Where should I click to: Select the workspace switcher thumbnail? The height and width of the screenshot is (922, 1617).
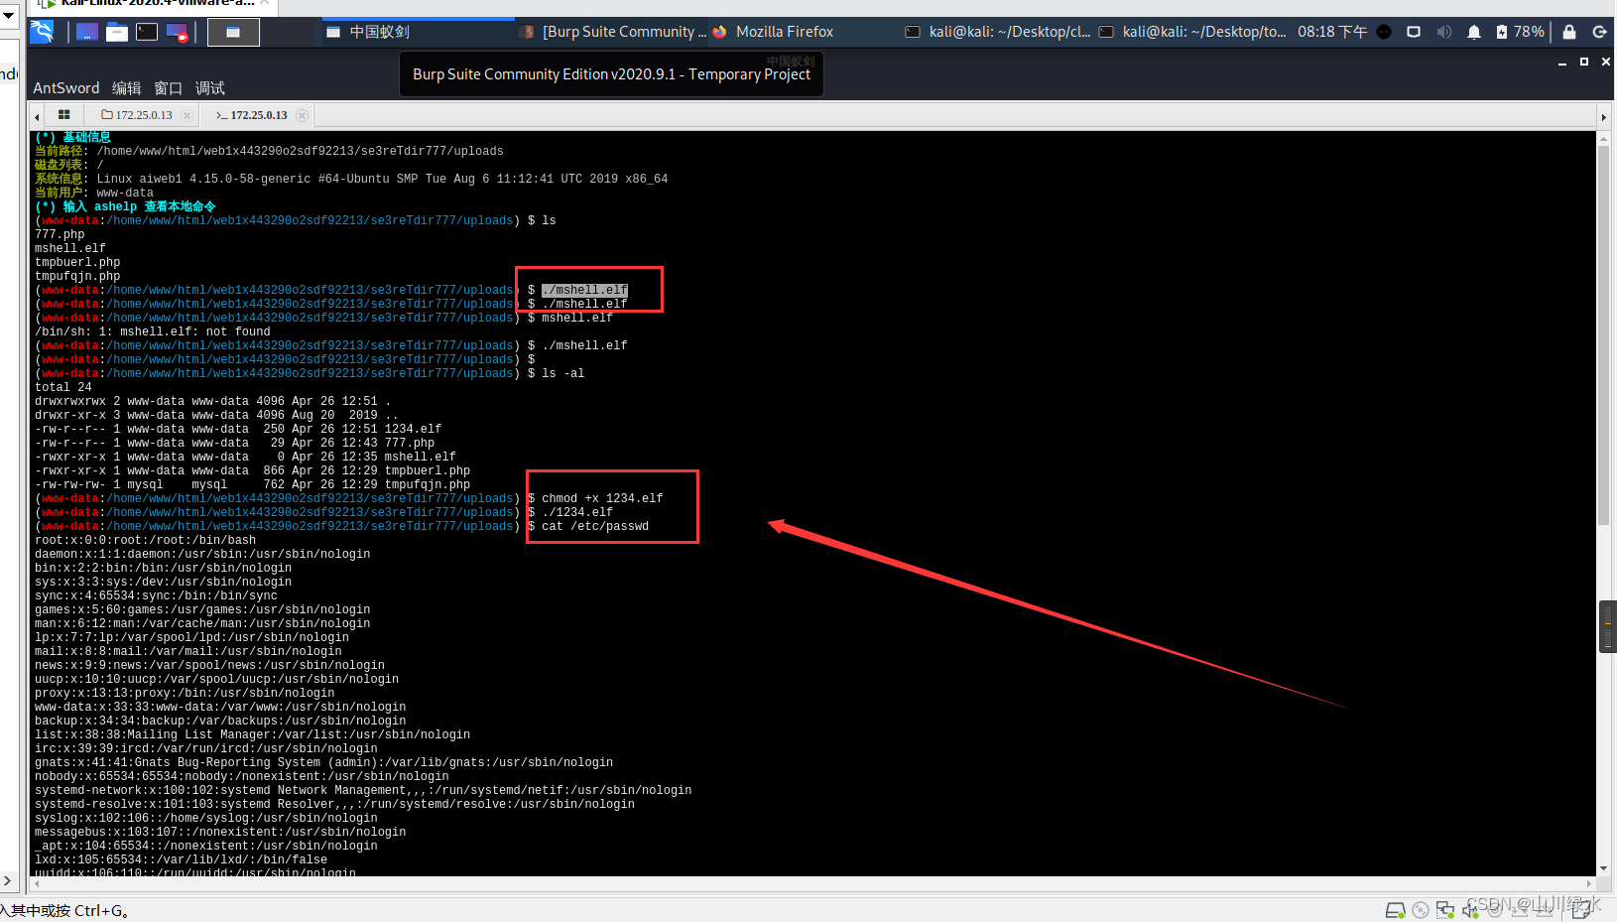[233, 32]
